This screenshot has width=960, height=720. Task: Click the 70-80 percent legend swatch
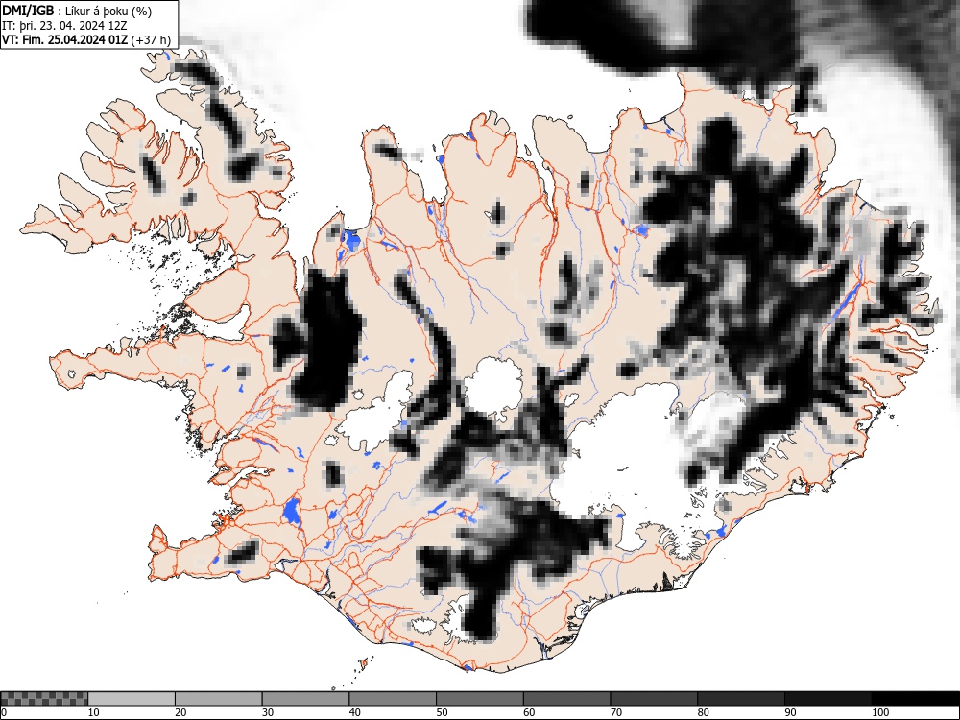click(x=654, y=699)
